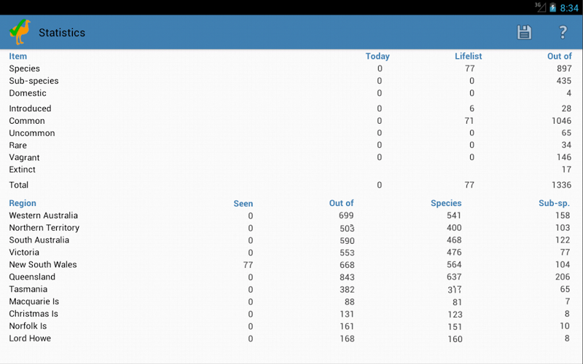Image resolution: width=583 pixels, height=364 pixels.
Task: Tap Lord Howe region row
Action: [x=289, y=339]
